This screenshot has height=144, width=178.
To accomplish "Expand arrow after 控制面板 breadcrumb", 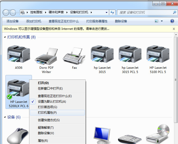I will click(46, 12).
